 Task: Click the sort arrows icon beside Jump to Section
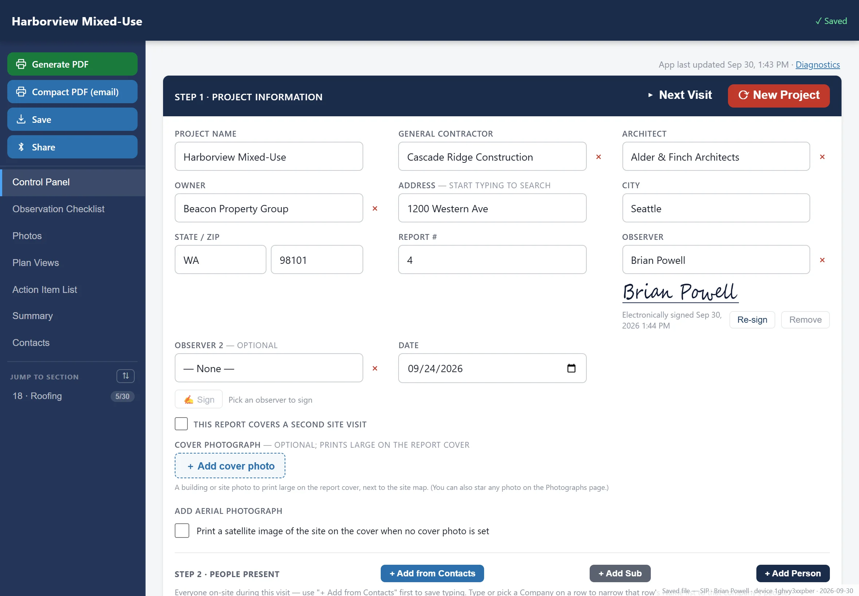tap(126, 376)
